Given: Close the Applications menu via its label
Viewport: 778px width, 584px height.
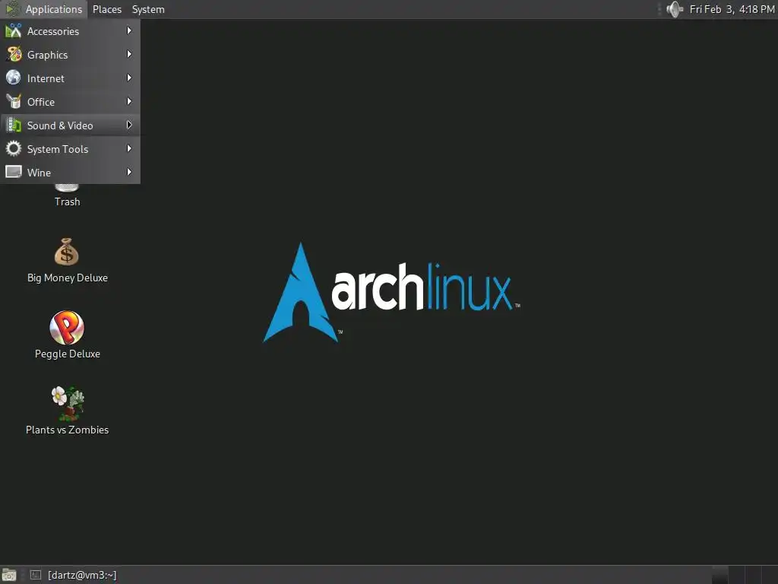Looking at the screenshot, I should click(54, 9).
